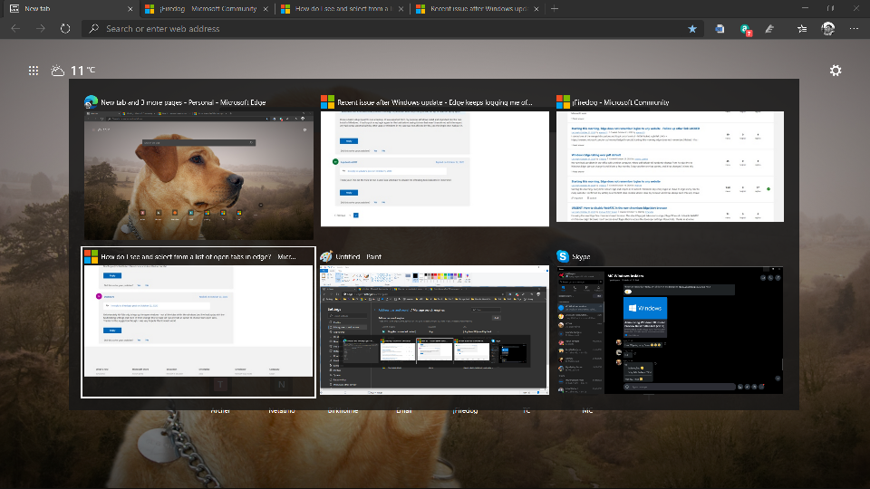Close the How do I see tab
The height and width of the screenshot is (489, 870).
pyautogui.click(x=401, y=9)
